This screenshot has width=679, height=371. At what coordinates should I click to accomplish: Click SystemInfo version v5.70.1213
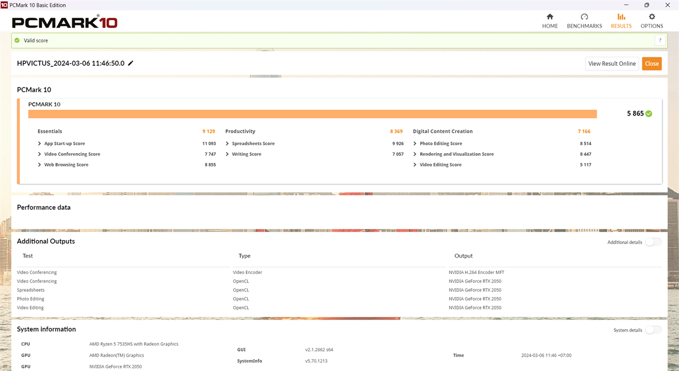tap(317, 361)
